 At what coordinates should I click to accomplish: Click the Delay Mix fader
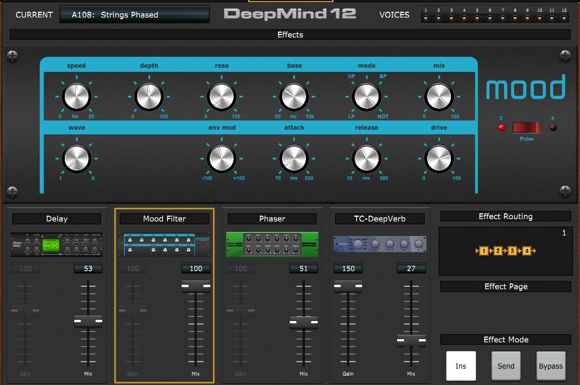pos(88,321)
